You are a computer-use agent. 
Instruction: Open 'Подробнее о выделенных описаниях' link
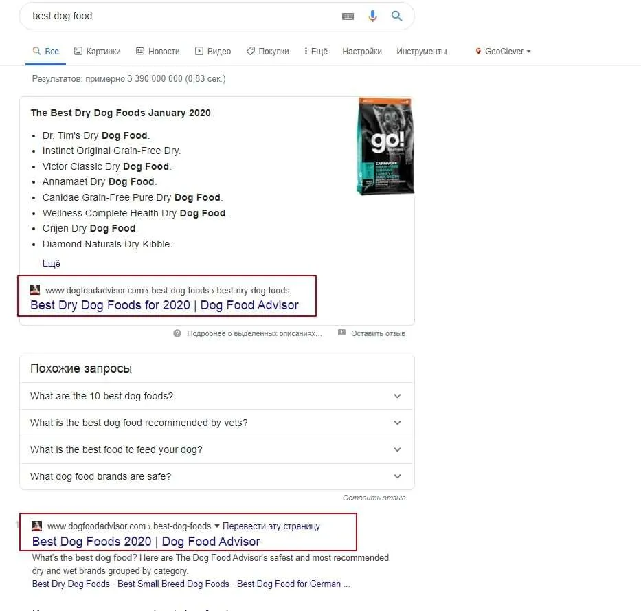pos(254,333)
